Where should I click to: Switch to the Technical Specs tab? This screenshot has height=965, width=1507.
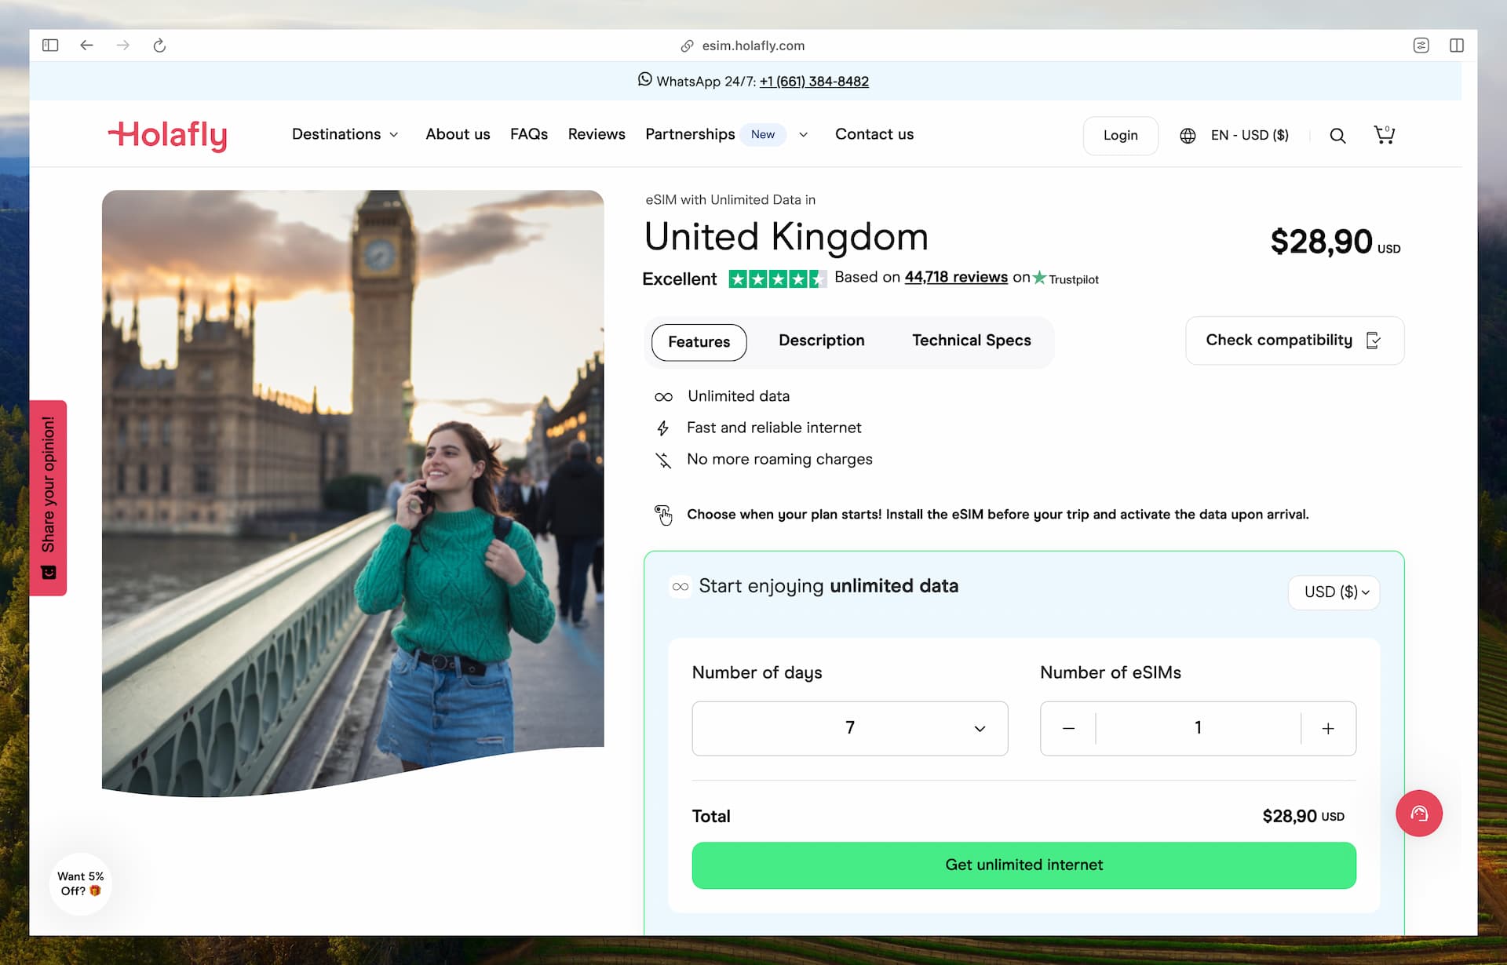coord(971,339)
